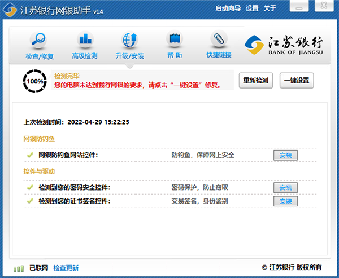Select the 快捷链接 tab label

(x=219, y=55)
